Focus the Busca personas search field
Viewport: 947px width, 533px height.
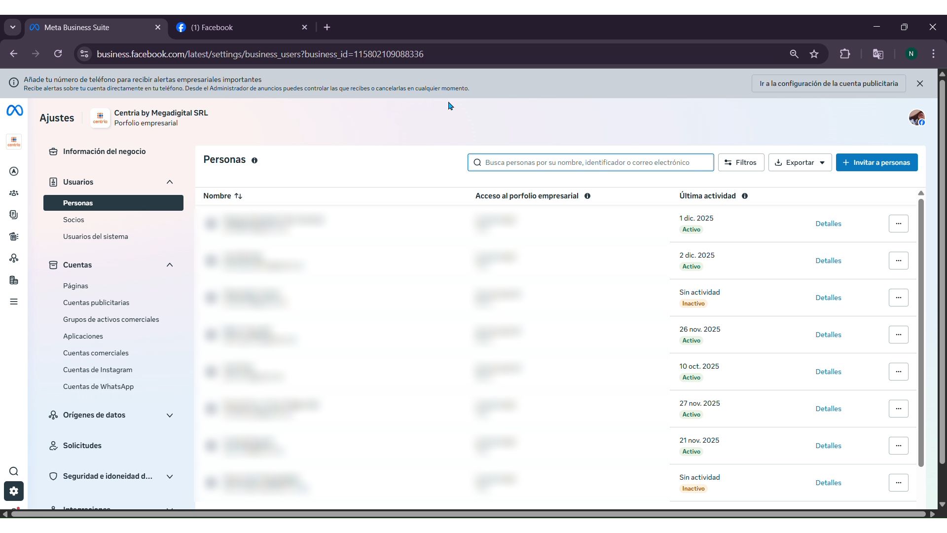pyautogui.click(x=590, y=162)
